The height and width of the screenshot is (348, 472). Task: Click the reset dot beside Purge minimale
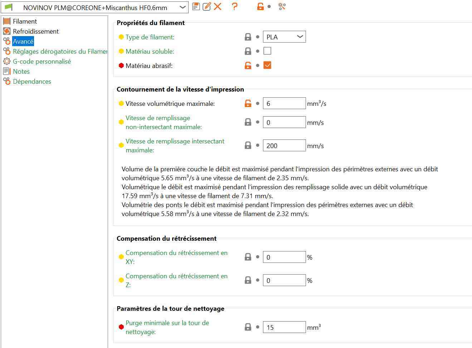(258, 327)
